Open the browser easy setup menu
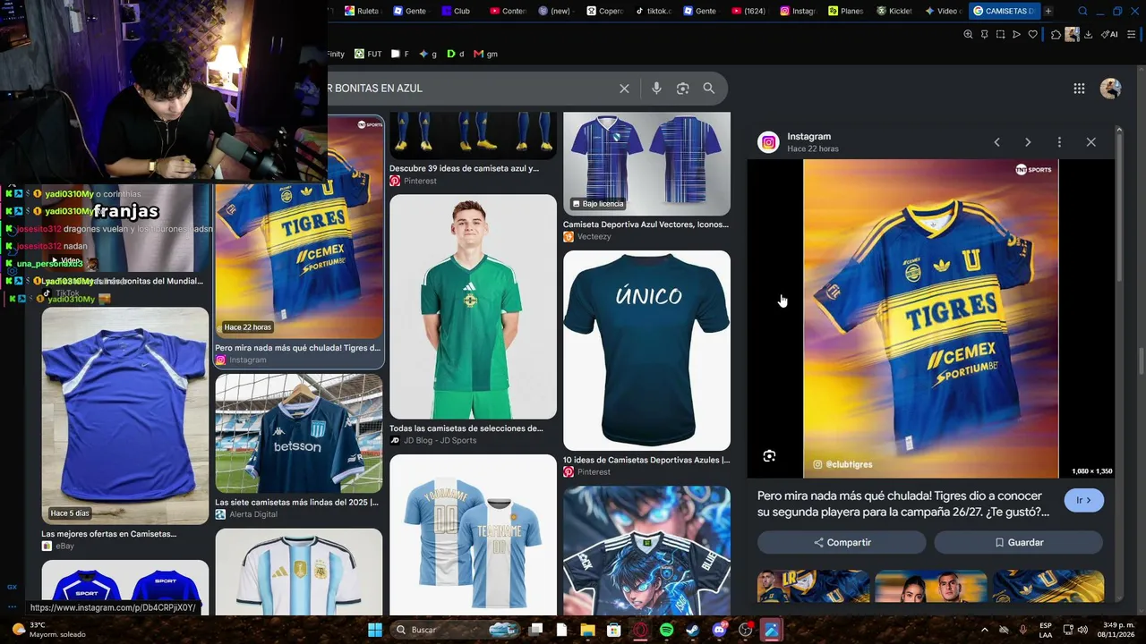1146x644 pixels. (1132, 35)
